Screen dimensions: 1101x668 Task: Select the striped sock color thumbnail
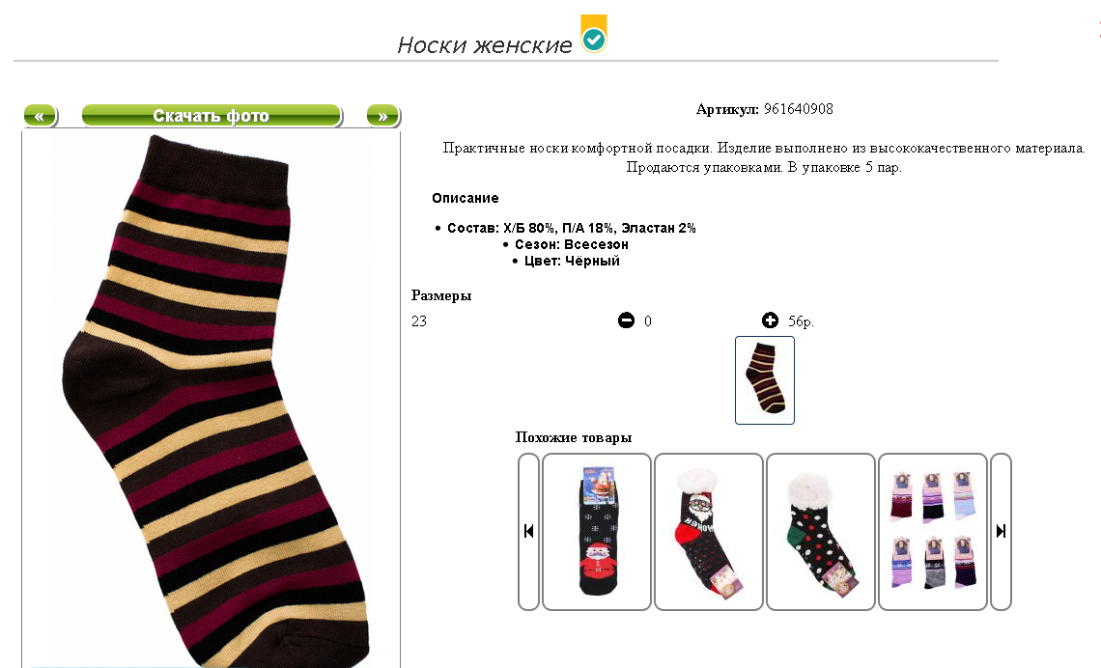pyautogui.click(x=765, y=380)
